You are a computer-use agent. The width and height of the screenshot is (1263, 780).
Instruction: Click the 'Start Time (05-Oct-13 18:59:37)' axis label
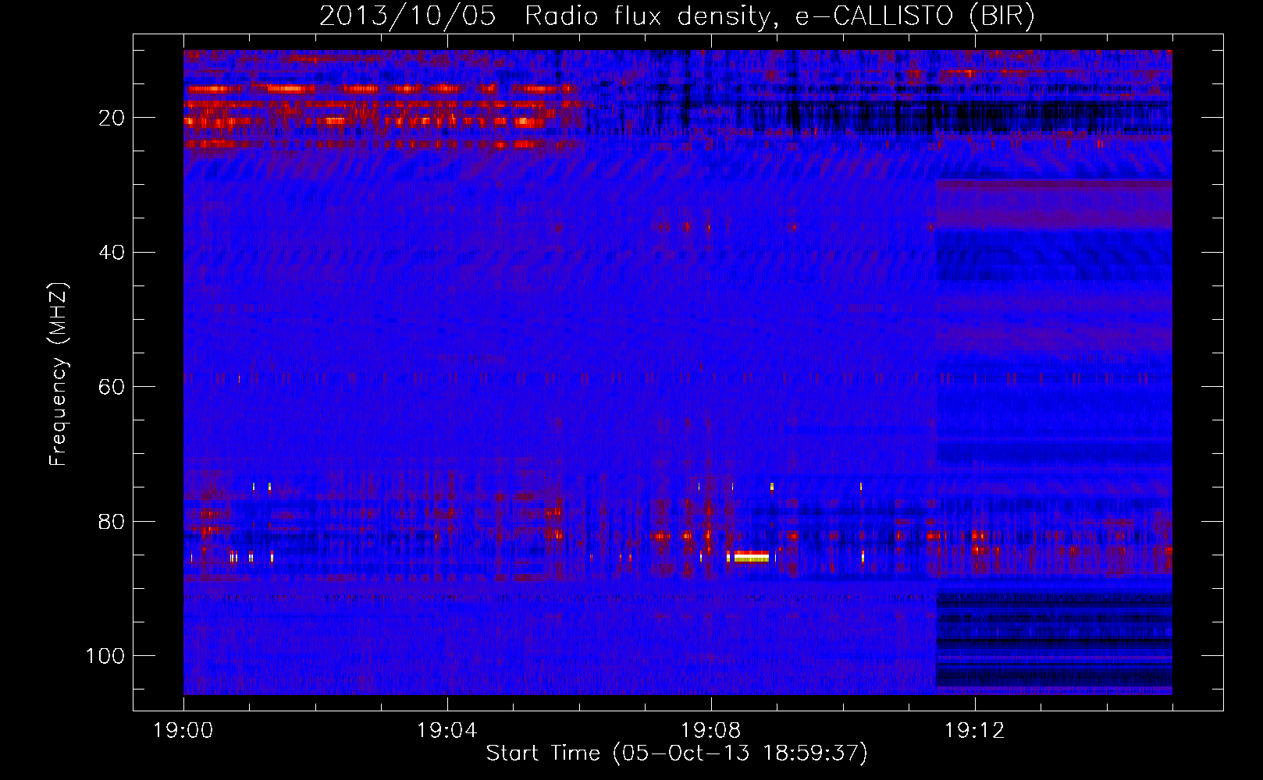click(677, 753)
